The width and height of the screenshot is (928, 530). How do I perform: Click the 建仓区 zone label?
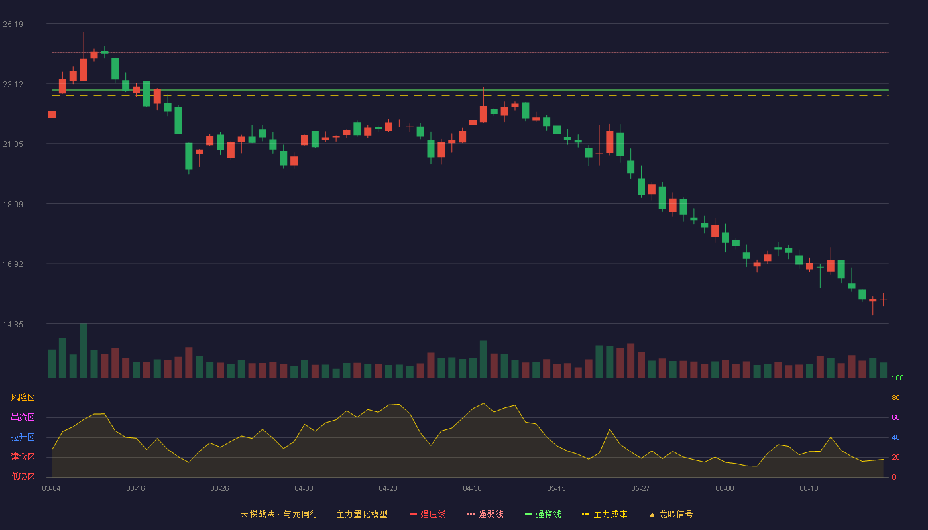pos(23,457)
